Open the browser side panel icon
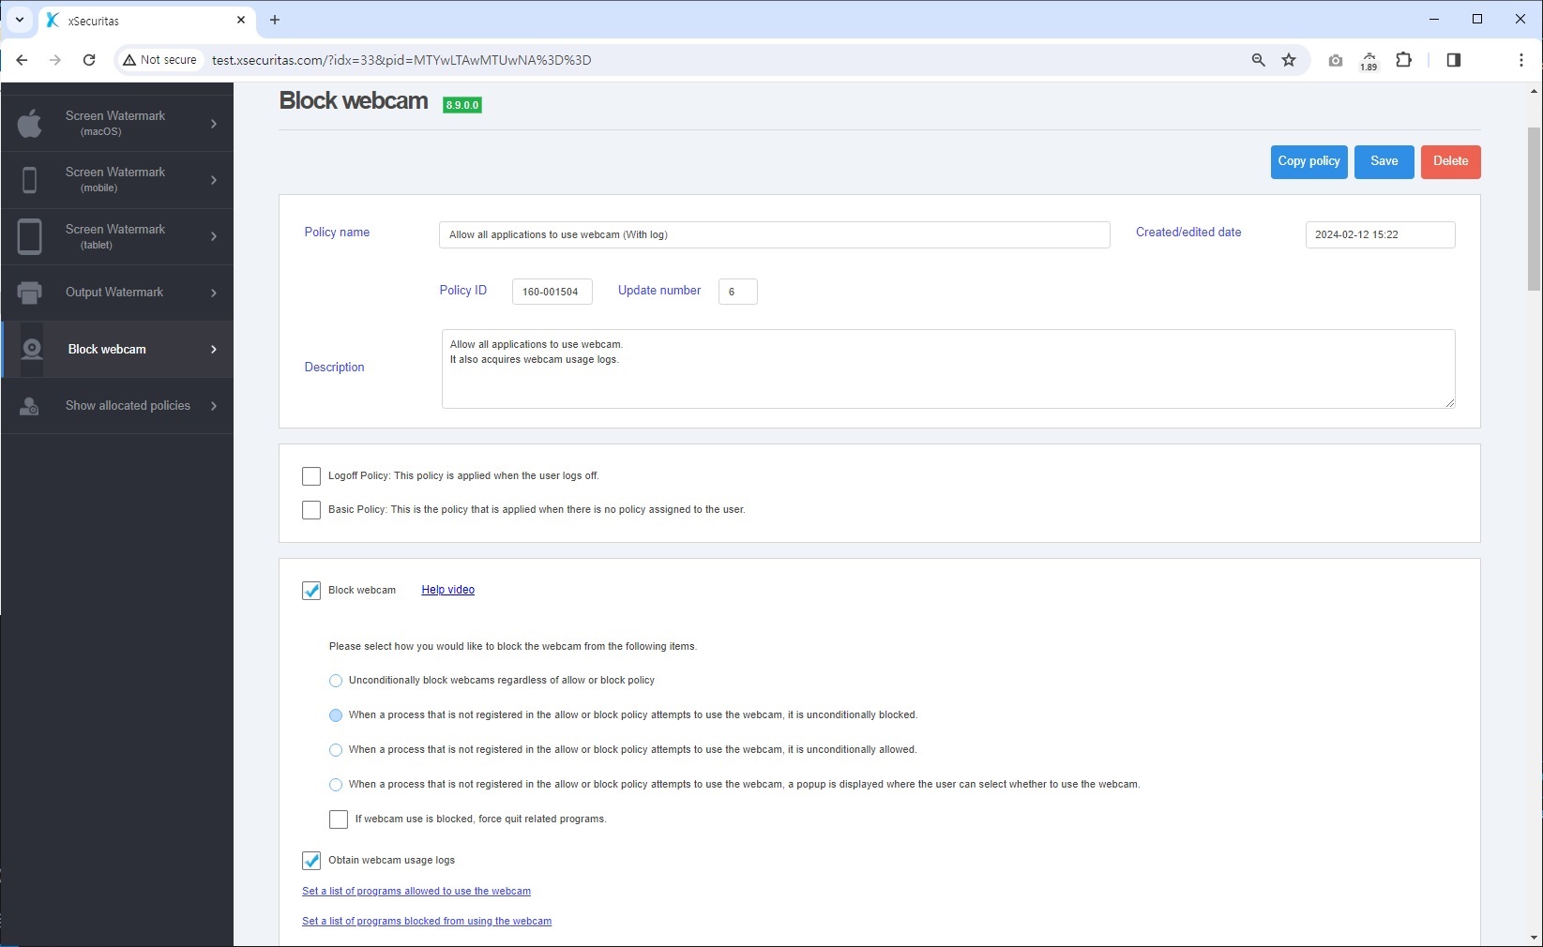1543x947 pixels. (1453, 59)
